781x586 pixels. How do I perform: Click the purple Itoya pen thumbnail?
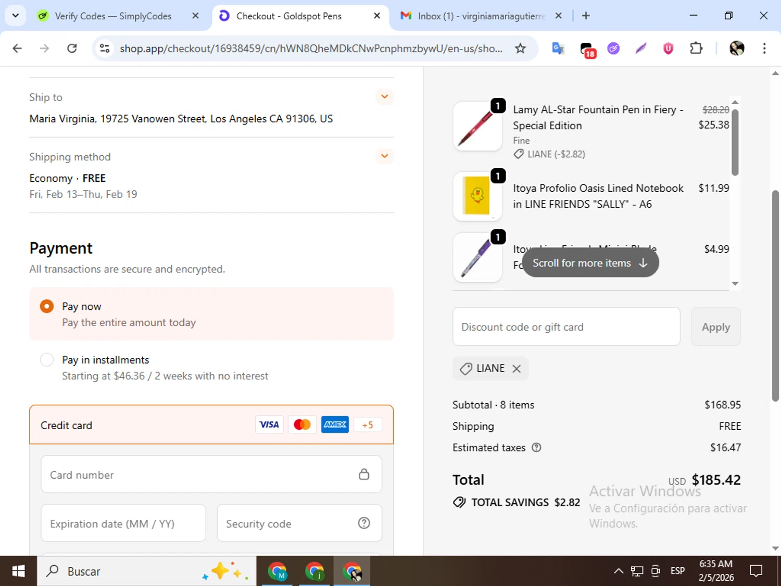point(477,257)
